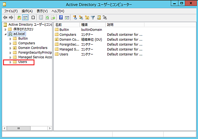Select Computers in the left tree
198x139 pixels.
27,43
